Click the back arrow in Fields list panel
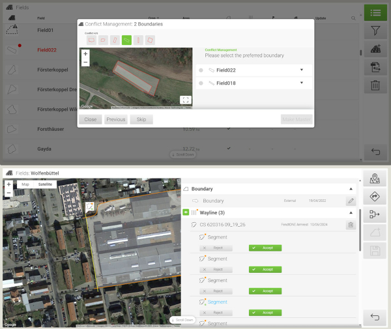 point(375,152)
